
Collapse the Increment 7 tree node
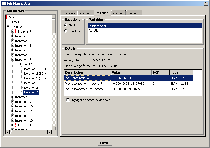tap(12, 60)
